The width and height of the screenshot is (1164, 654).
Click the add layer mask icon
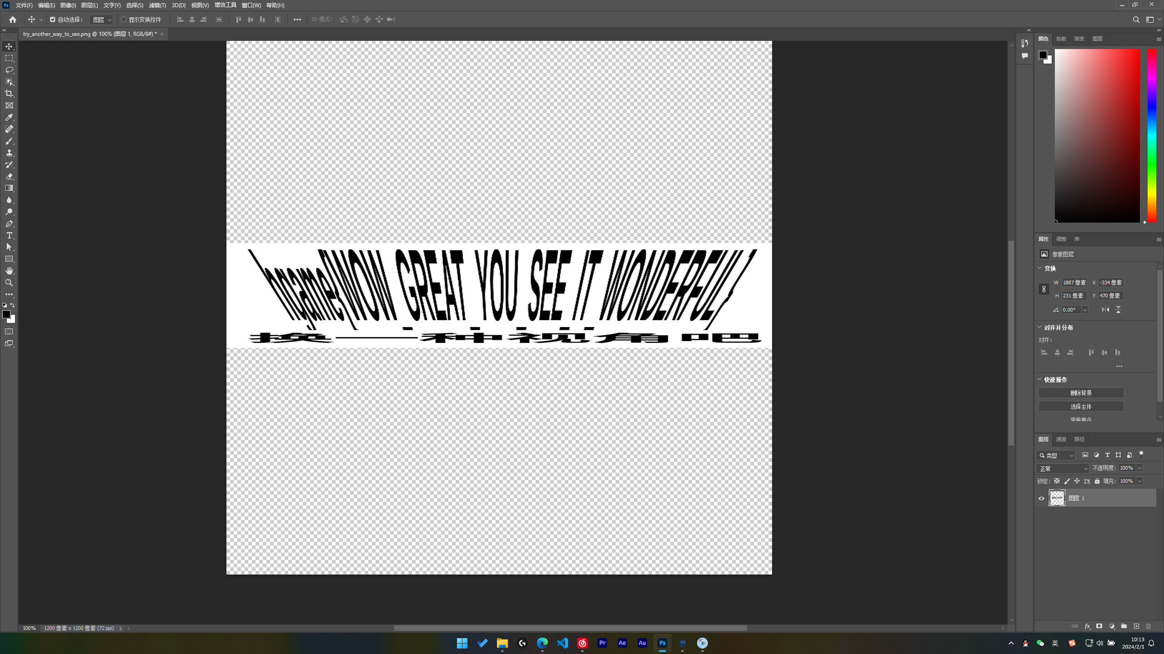(x=1099, y=626)
